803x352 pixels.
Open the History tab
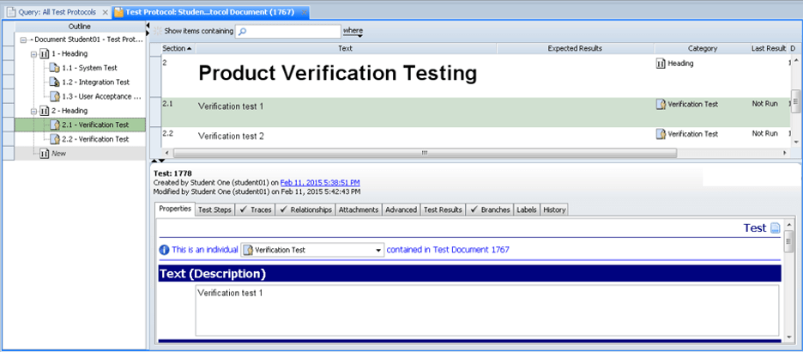pyautogui.click(x=554, y=209)
